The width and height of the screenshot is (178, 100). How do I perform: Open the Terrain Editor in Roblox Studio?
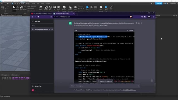click(41, 8)
